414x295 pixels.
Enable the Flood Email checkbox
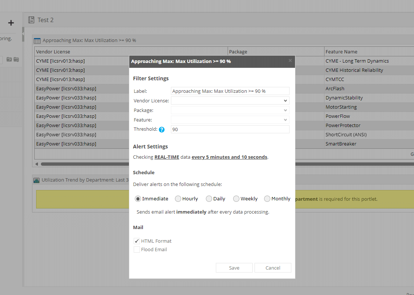(x=137, y=249)
